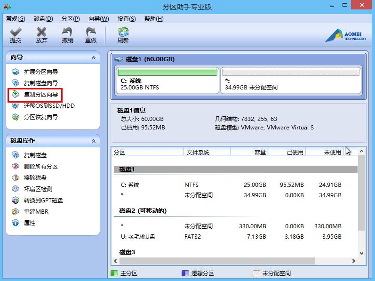The image size is (375, 281).
Task: Click the 逻辑分区 blue legend swatch
Action: click(185, 273)
